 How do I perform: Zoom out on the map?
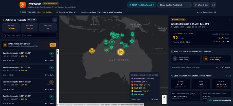click(x=164, y=102)
